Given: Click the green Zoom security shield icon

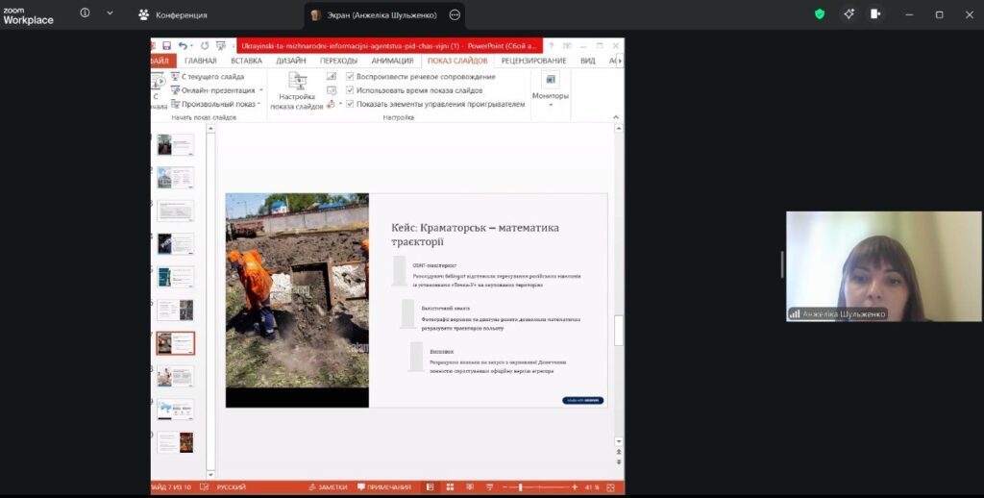Looking at the screenshot, I should tap(820, 14).
